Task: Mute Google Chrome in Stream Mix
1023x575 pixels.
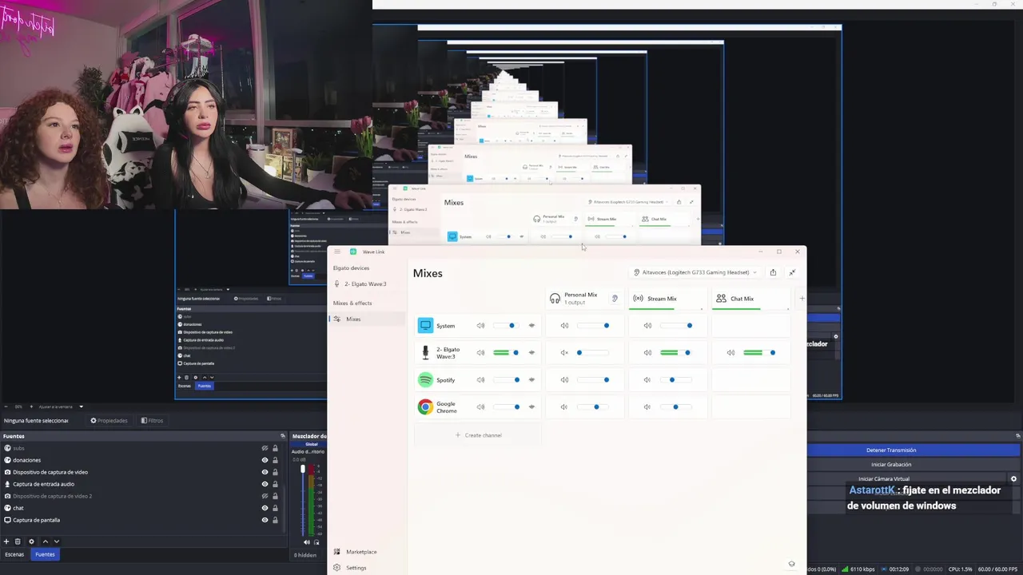Action: click(647, 407)
